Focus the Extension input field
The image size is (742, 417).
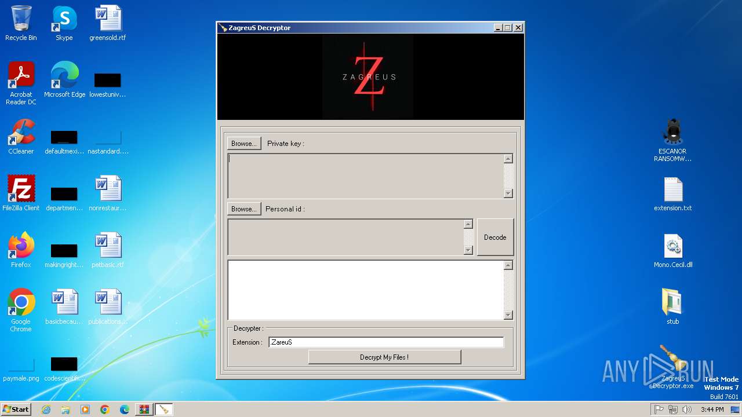point(386,342)
